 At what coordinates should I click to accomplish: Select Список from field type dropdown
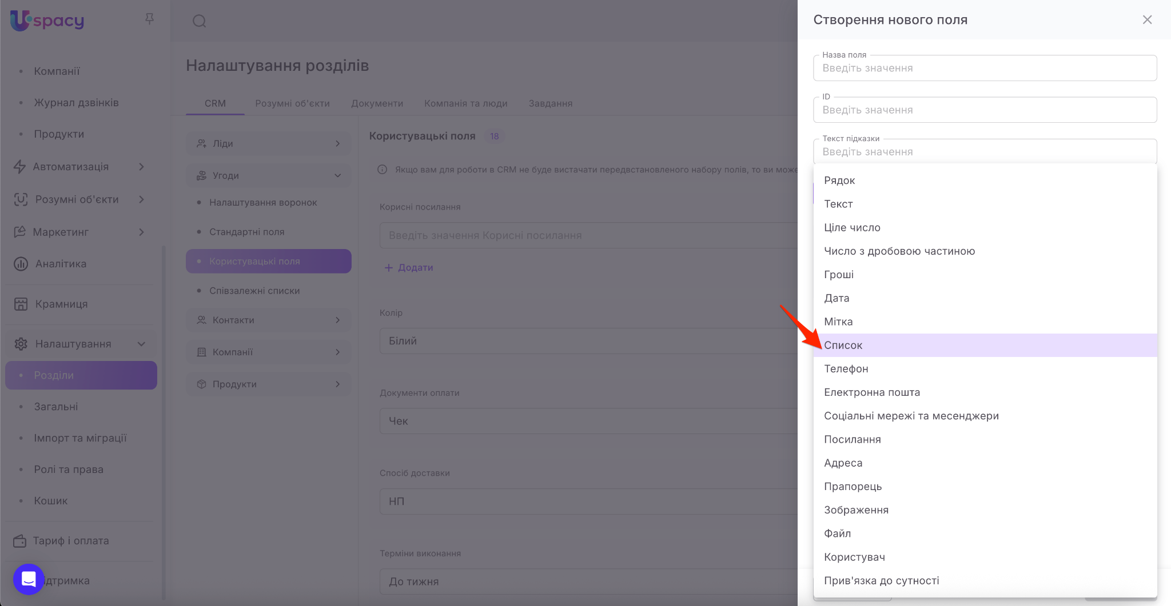click(x=843, y=346)
